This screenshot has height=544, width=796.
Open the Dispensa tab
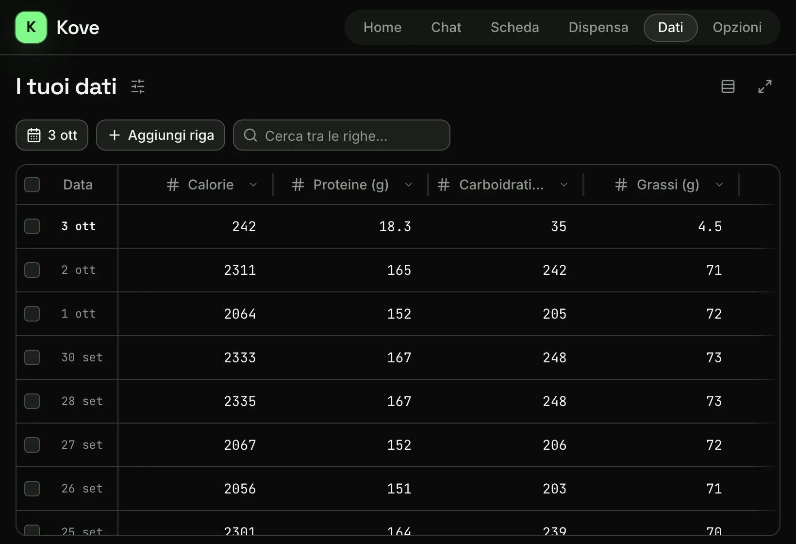pyautogui.click(x=598, y=27)
